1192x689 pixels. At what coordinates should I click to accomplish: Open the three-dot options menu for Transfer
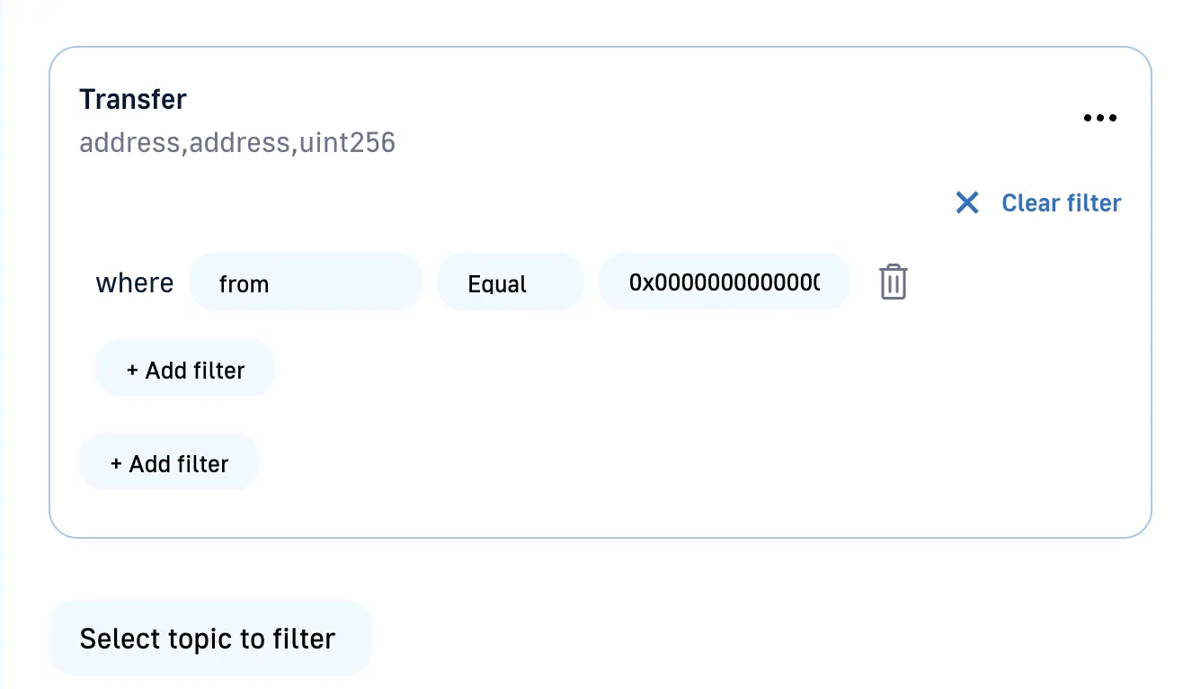1099,118
